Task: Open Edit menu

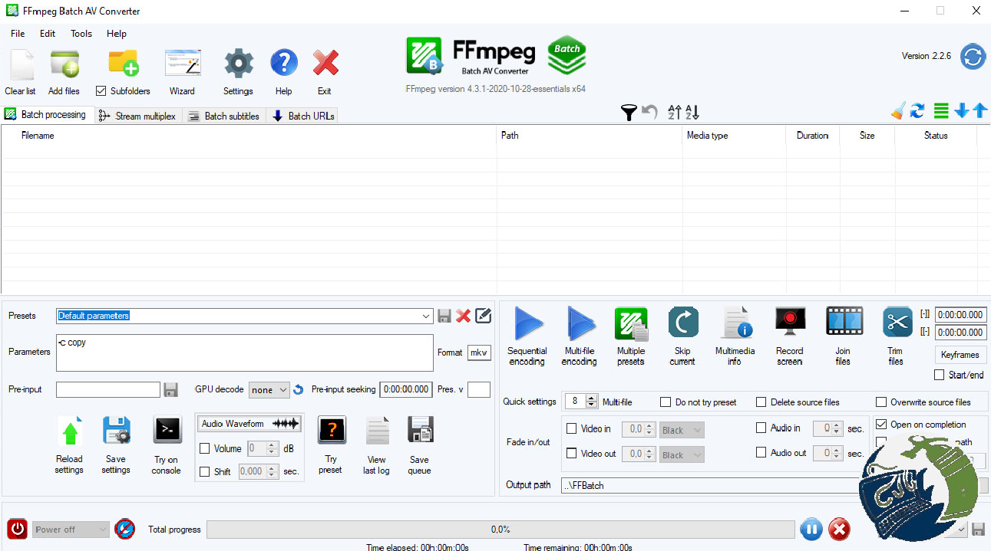Action: click(x=48, y=34)
